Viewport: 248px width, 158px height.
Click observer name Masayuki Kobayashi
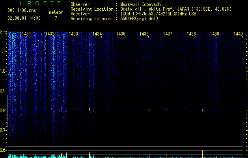tap(142, 4)
